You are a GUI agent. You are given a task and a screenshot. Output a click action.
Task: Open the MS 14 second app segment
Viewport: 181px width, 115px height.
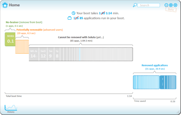point(34,54)
